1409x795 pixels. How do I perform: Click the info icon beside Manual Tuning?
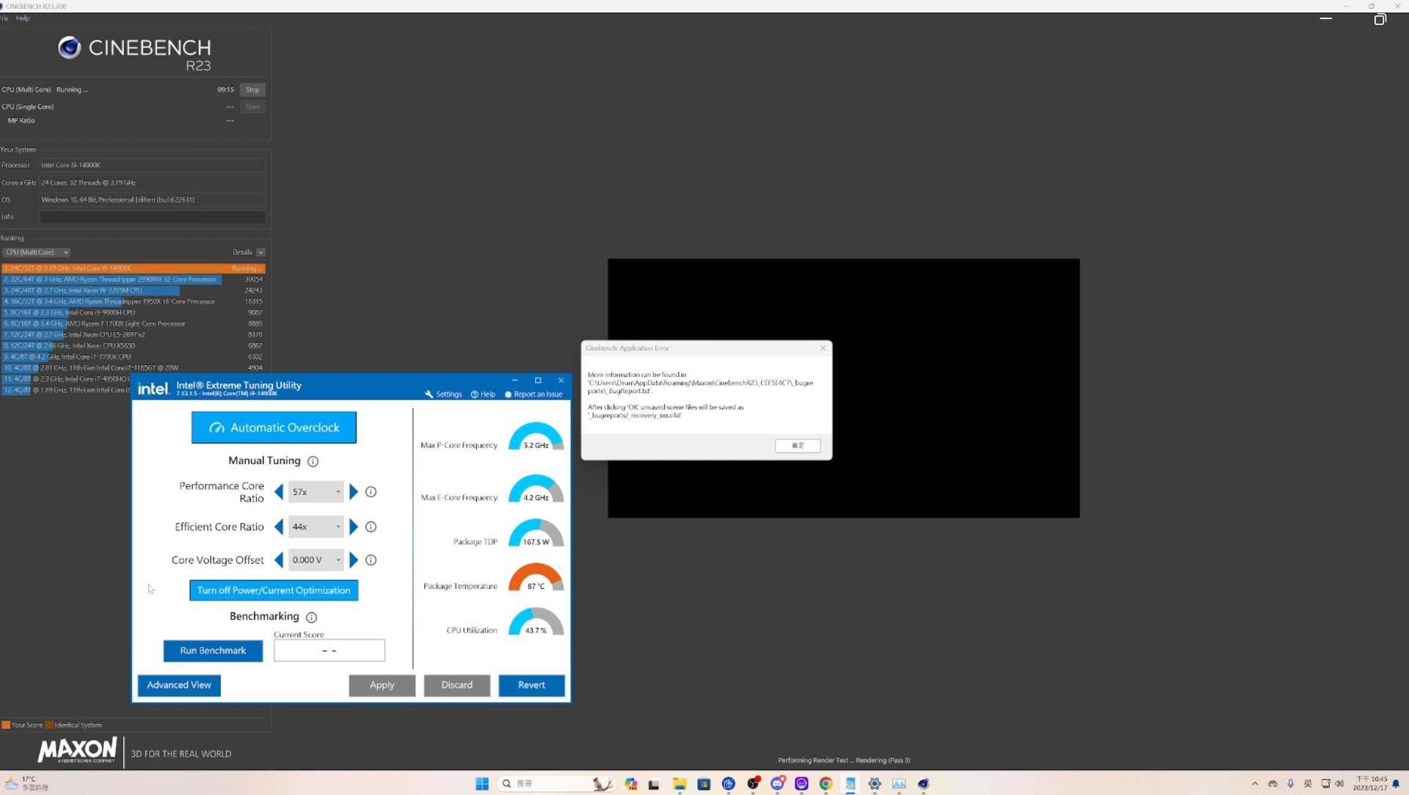(x=313, y=461)
